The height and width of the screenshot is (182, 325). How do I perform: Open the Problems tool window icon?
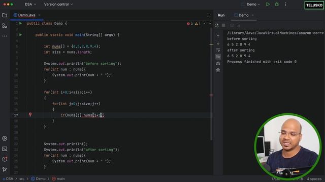[x=5, y=159]
